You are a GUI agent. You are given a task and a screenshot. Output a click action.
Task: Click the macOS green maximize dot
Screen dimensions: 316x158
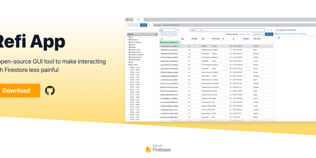click(x=131, y=20)
